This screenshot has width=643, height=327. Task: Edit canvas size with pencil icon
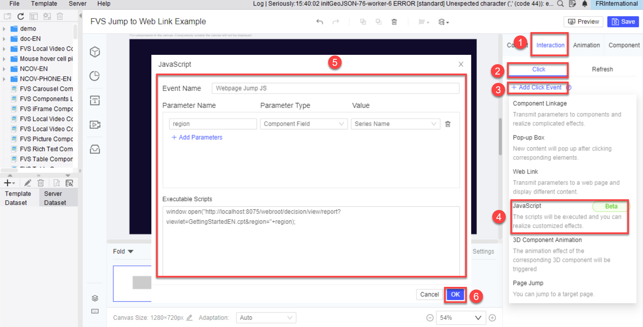click(x=189, y=318)
